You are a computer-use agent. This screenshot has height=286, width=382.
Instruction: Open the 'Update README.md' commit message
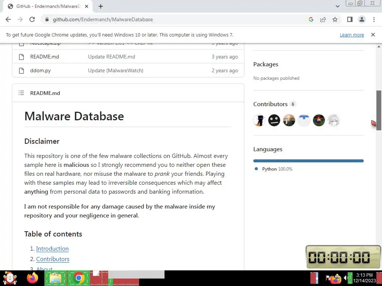[111, 57]
